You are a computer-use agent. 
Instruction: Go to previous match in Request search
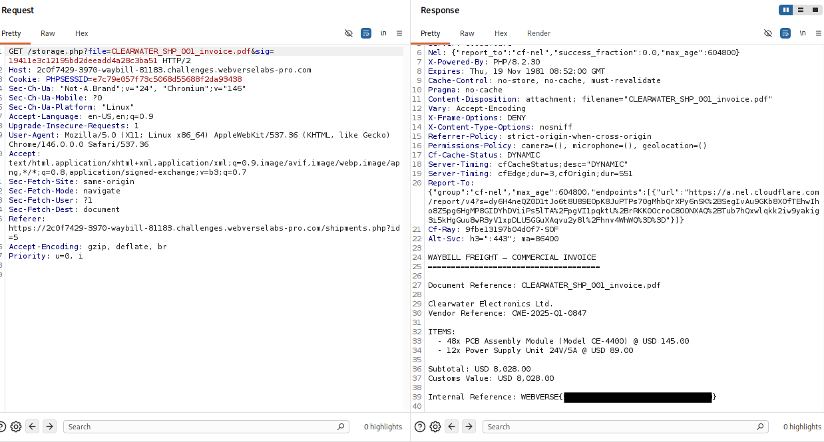click(33, 427)
